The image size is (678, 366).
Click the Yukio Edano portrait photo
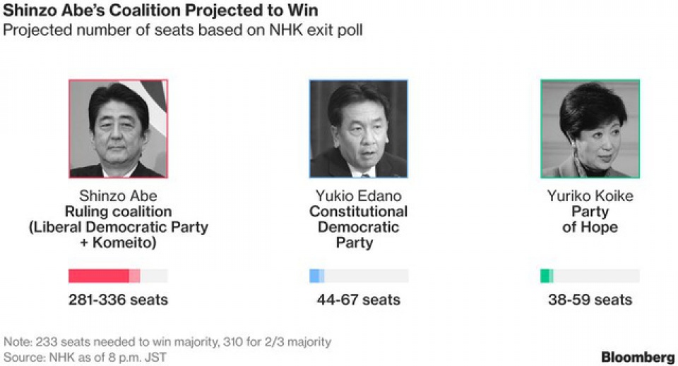point(358,128)
